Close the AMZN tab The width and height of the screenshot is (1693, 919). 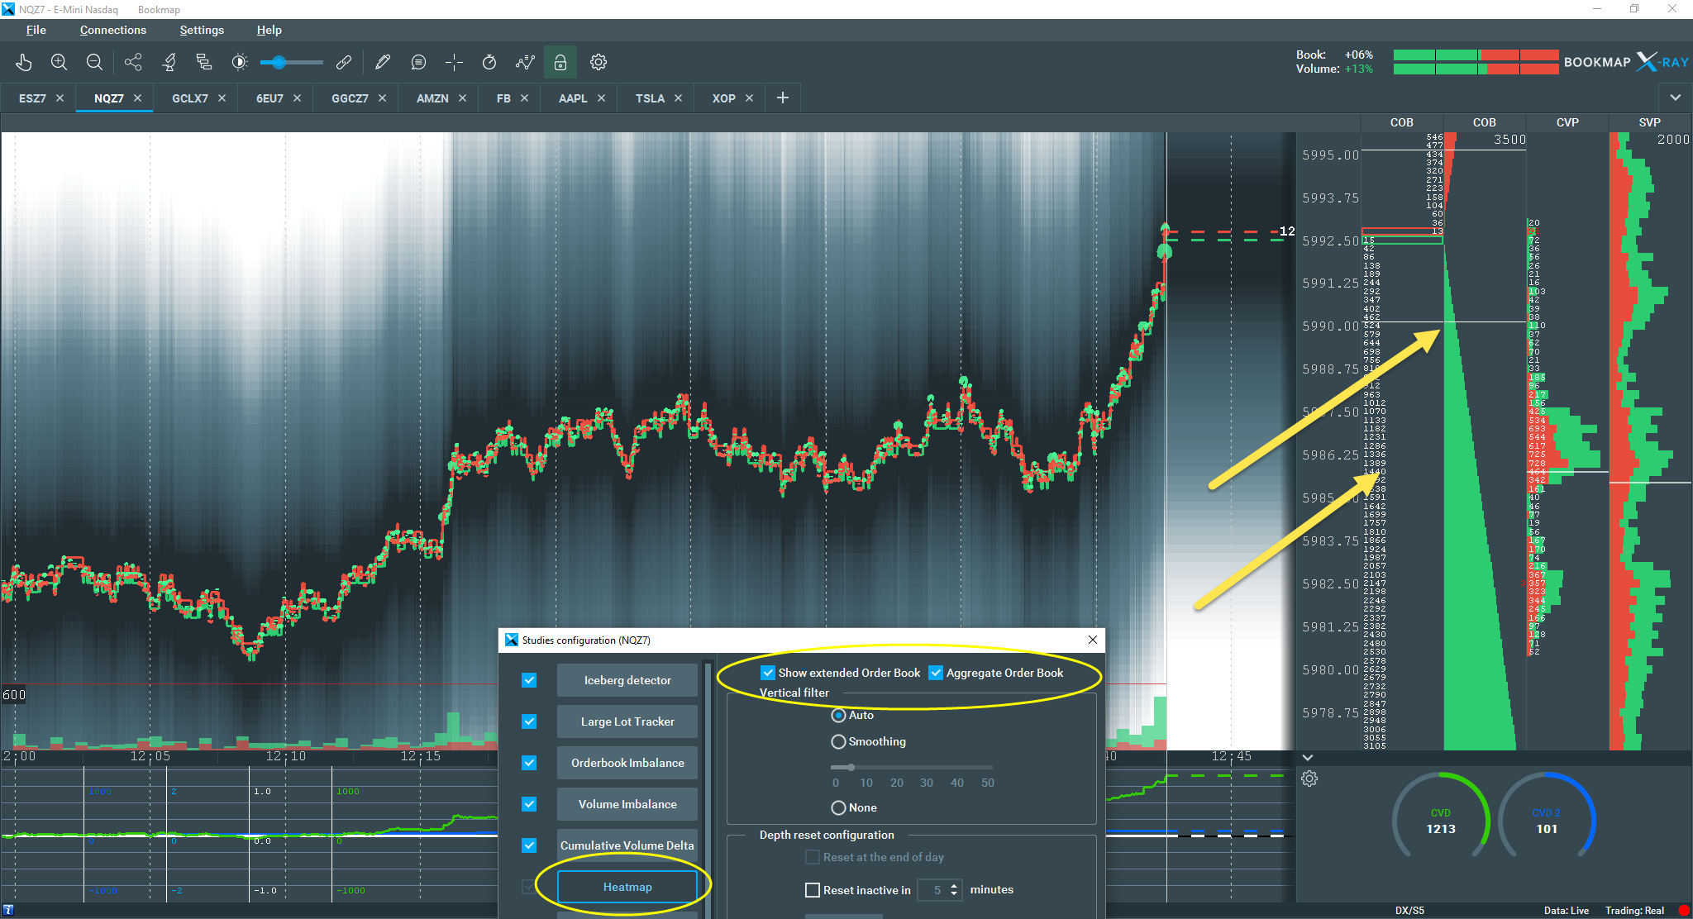462,98
